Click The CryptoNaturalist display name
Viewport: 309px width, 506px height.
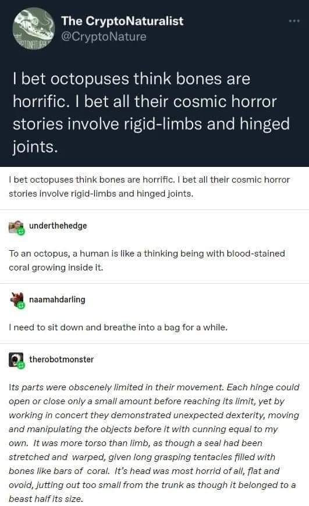(x=122, y=21)
